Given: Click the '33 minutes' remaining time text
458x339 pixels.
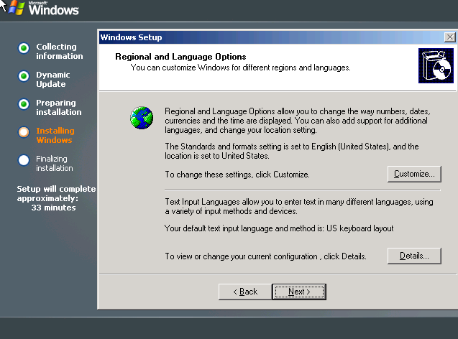Looking at the screenshot, I should pos(53,208).
